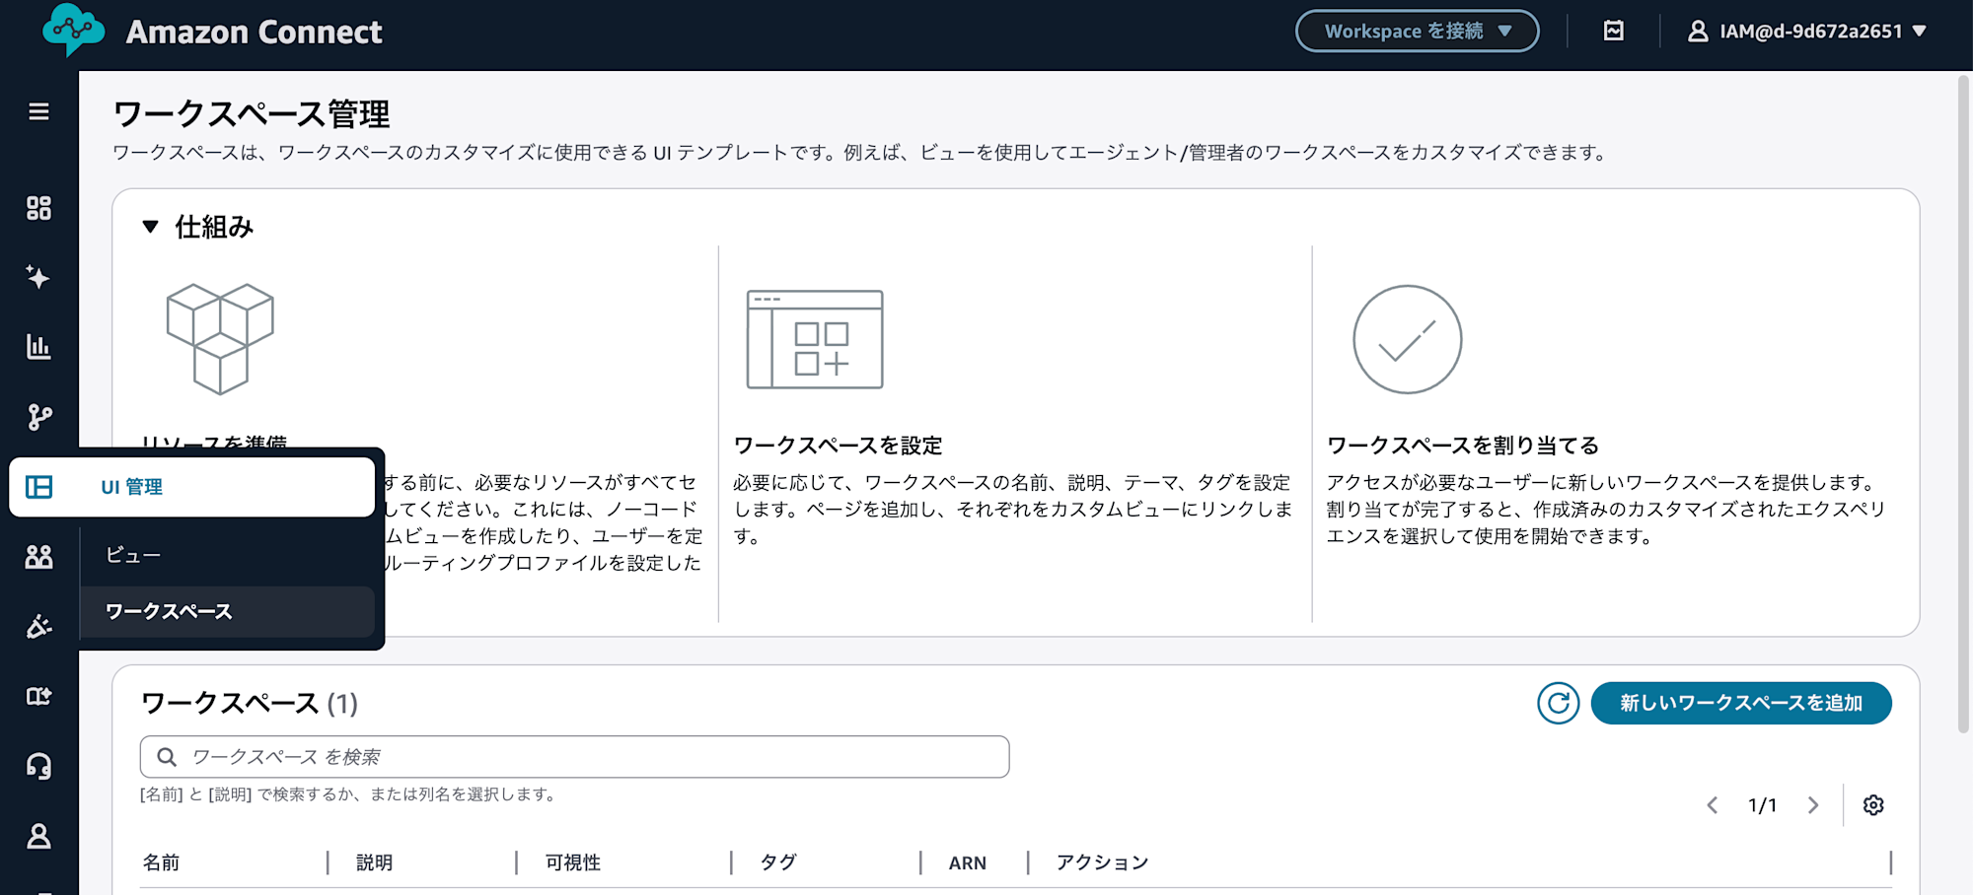Open the calendar icon in header

1613,32
